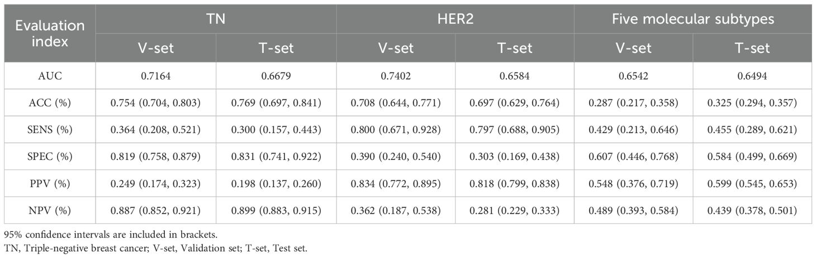This screenshot has height=258, width=816.
Task: Click the V-set subheader under TN
Action: click(x=156, y=48)
